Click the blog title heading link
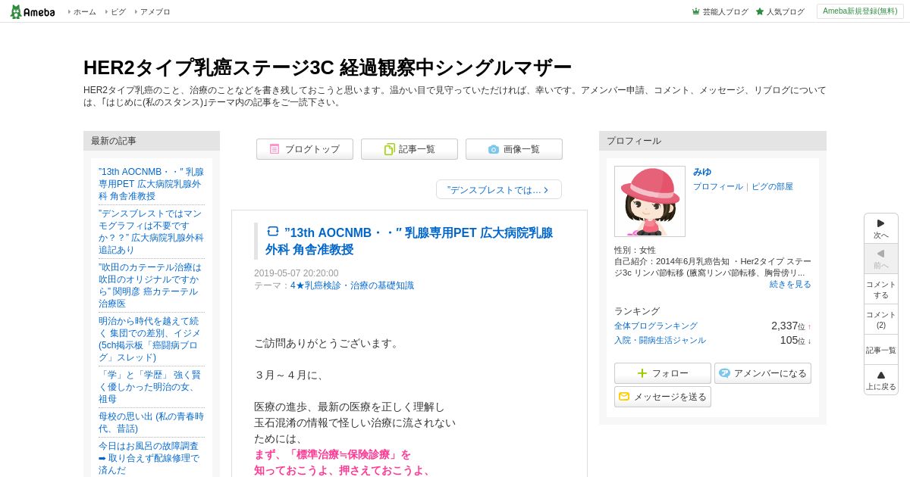The height and width of the screenshot is (477, 910). tap(328, 67)
